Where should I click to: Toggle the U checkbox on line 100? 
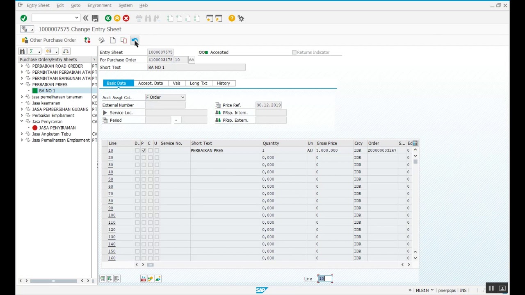(x=157, y=216)
